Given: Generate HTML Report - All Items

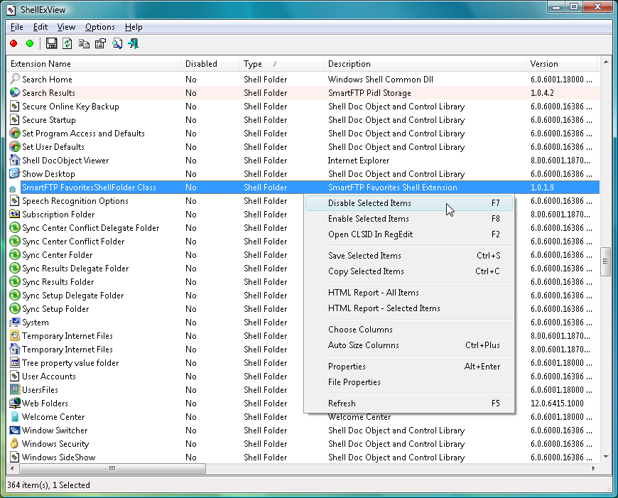Looking at the screenshot, I should coord(409,293).
